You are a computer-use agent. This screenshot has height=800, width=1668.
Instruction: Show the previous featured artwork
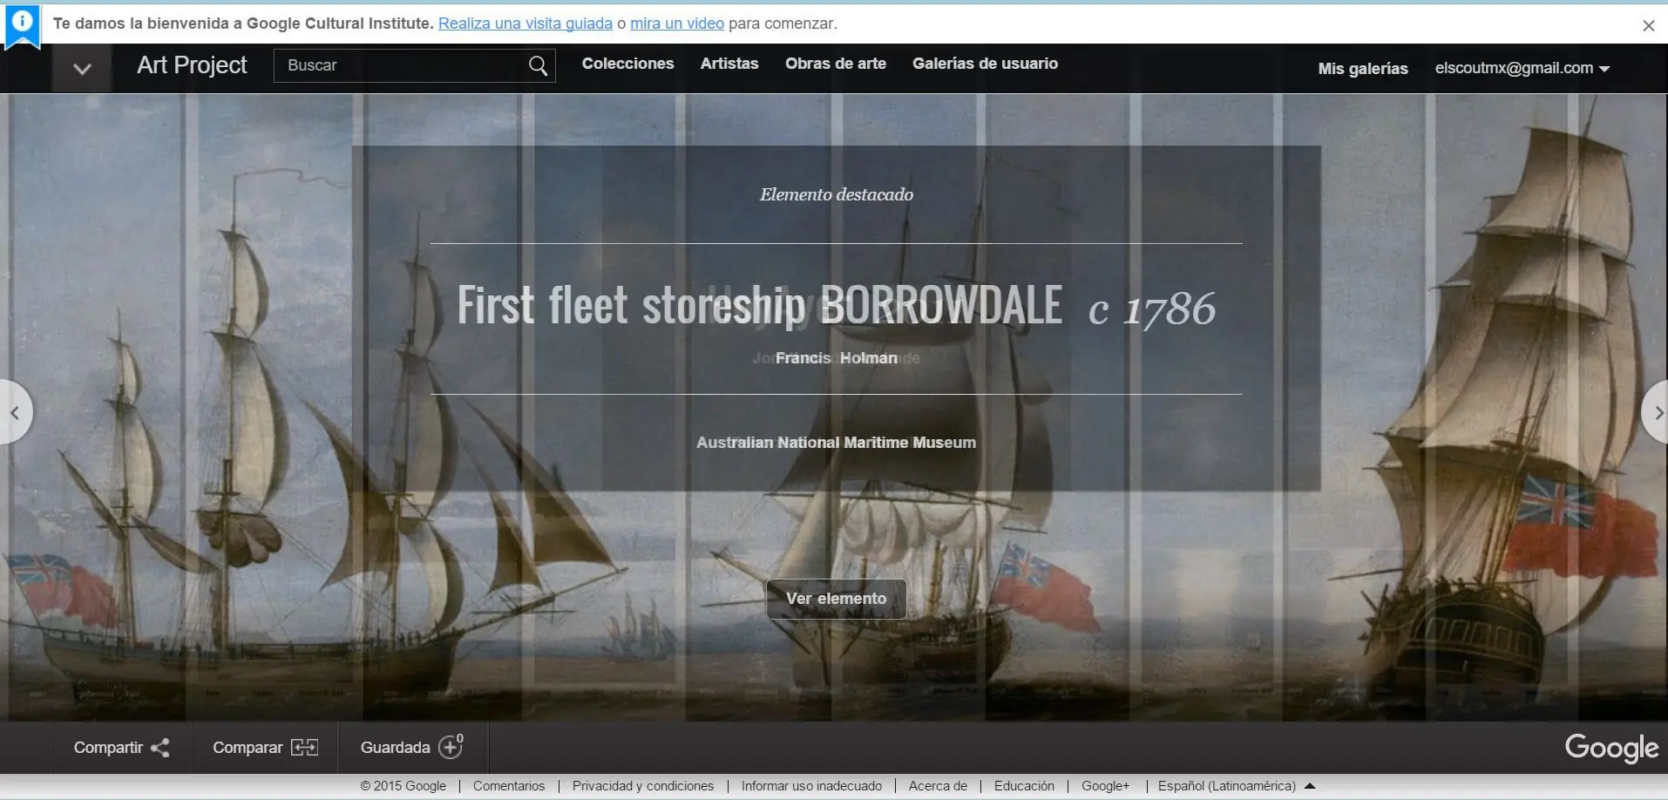(x=15, y=412)
